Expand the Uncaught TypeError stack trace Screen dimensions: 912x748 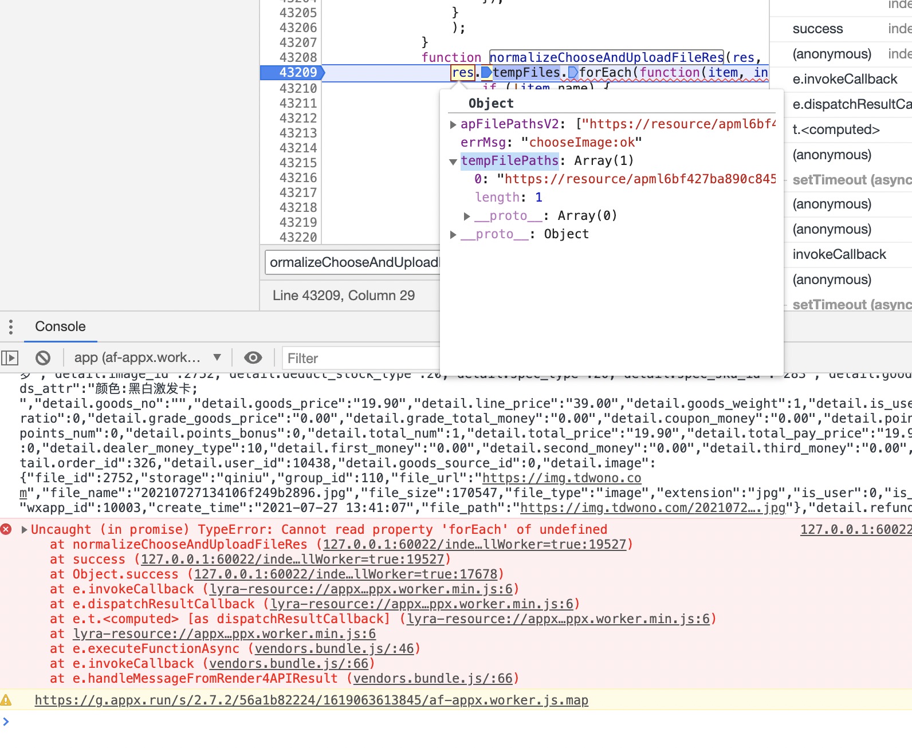pyautogui.click(x=25, y=529)
